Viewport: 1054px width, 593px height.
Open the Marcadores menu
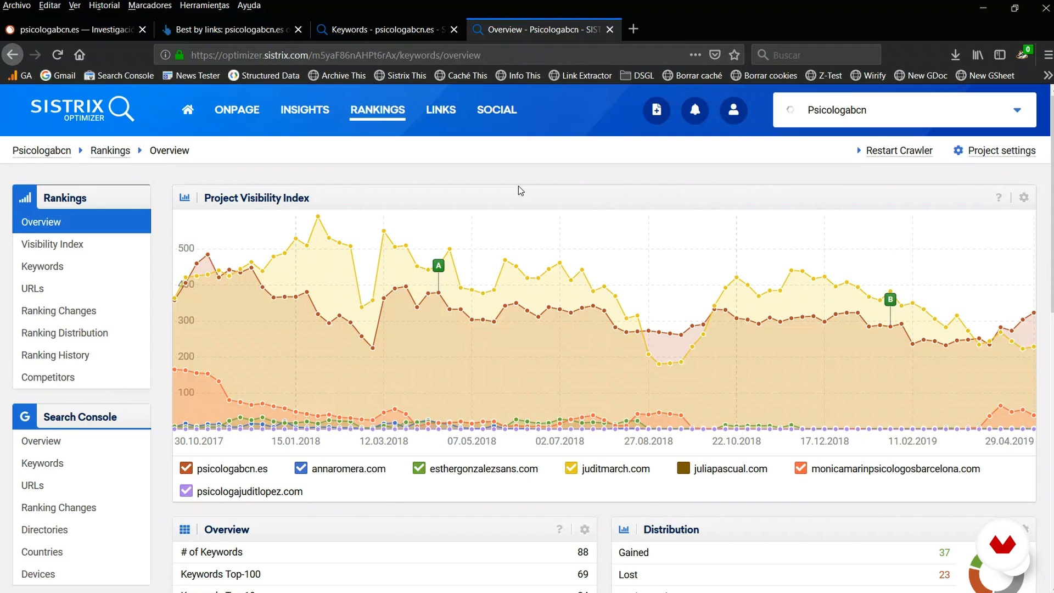tap(150, 5)
